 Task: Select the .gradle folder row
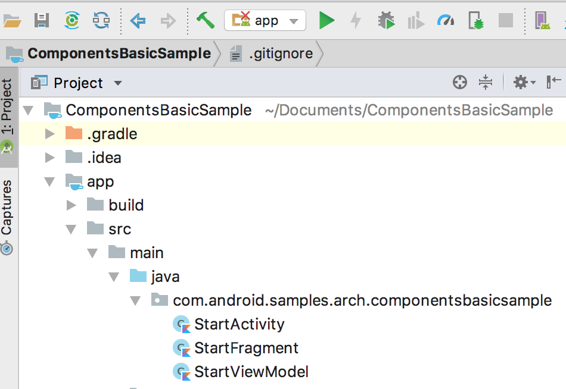[293, 134]
